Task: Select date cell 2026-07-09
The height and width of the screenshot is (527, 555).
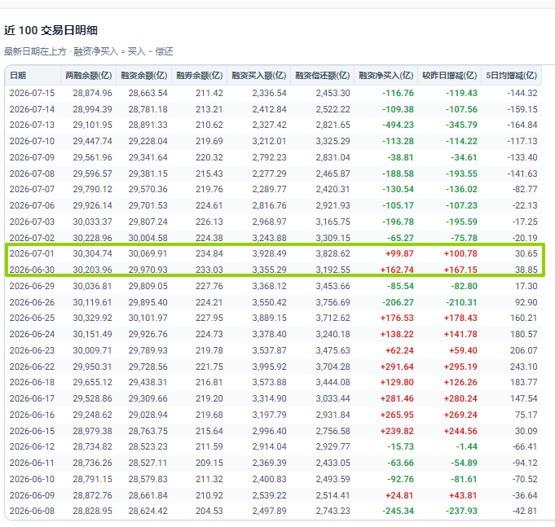Action: [x=33, y=157]
